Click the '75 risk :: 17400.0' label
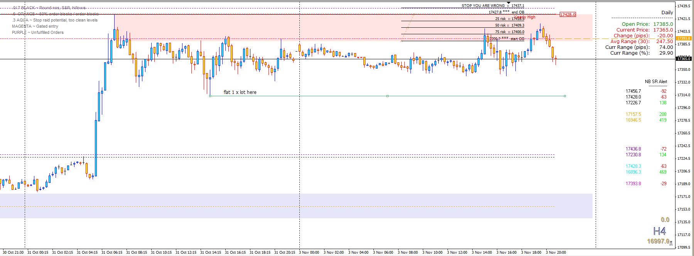 [x=510, y=32]
